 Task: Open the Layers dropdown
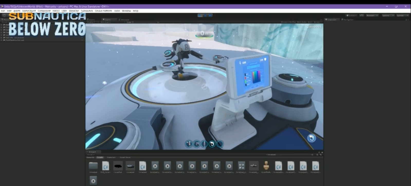tap(388, 15)
